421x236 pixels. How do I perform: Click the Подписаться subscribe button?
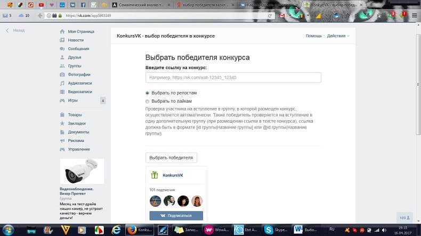tap(176, 216)
